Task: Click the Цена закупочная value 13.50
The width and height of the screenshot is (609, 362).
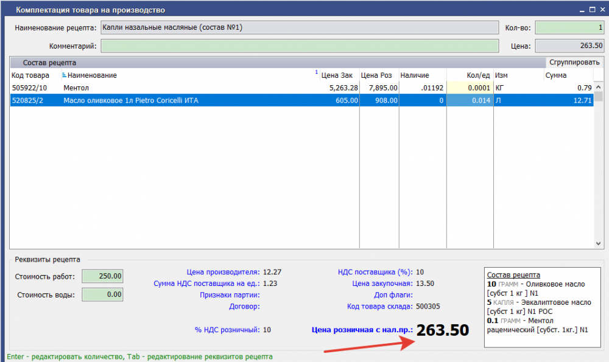Action: click(x=425, y=284)
